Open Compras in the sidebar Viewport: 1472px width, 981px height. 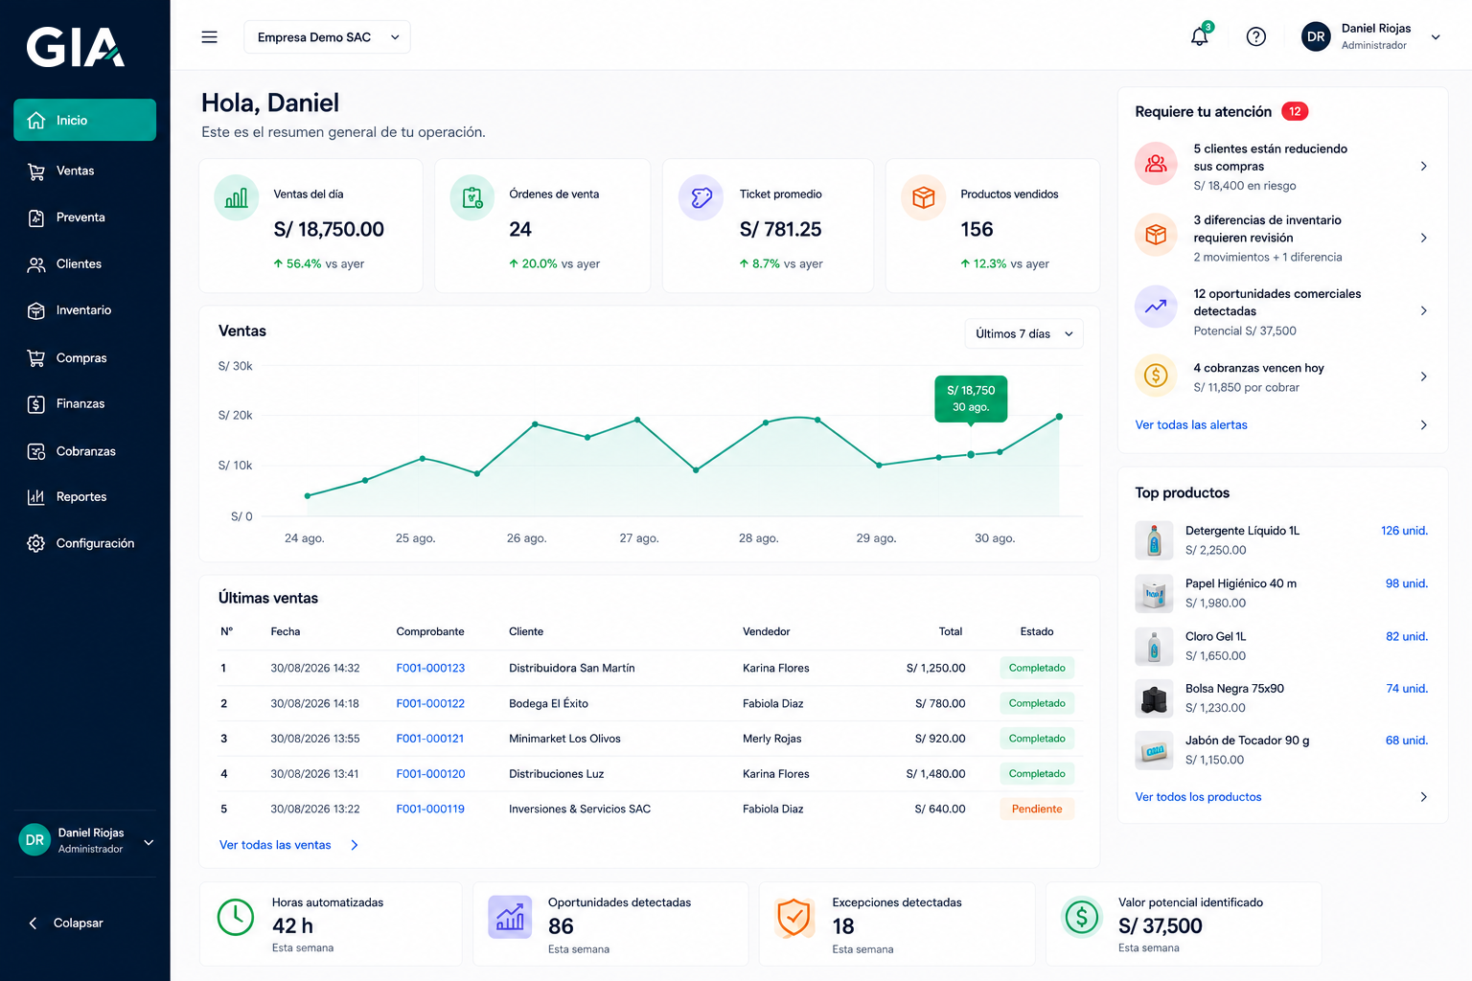(84, 358)
